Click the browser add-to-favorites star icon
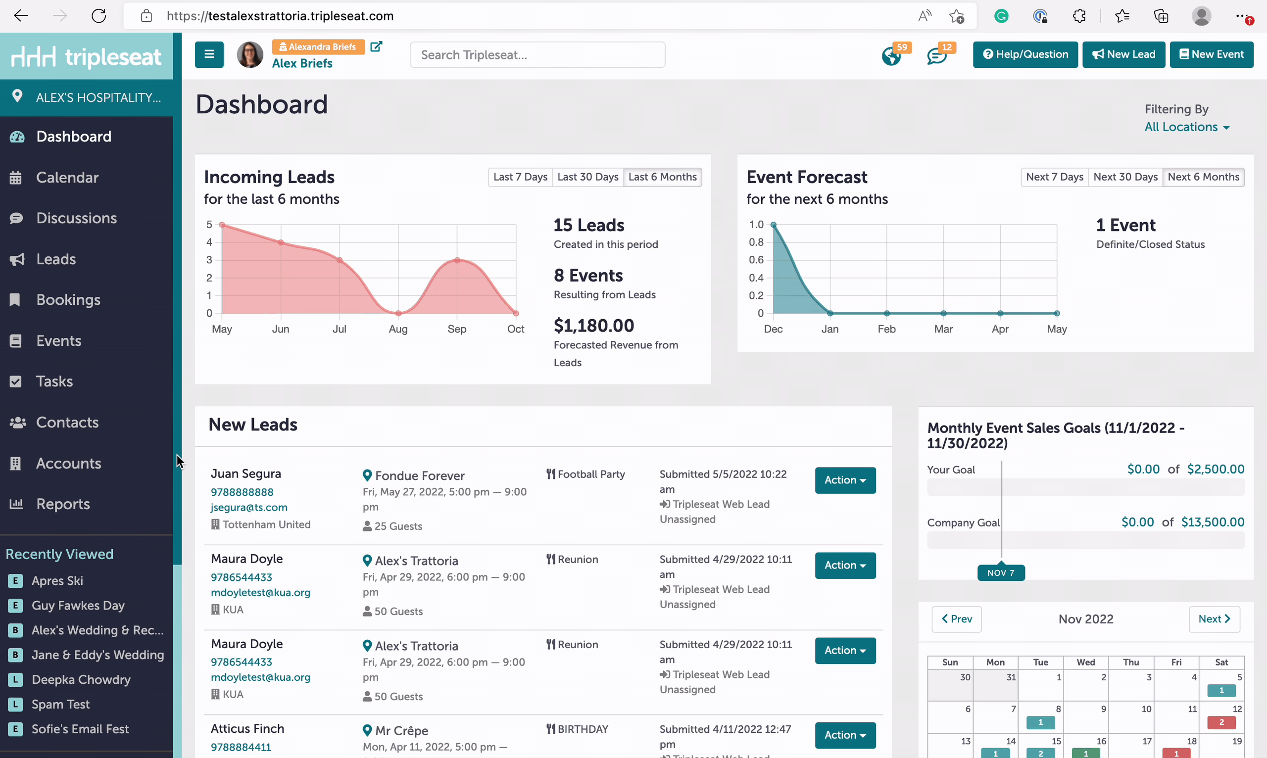 click(x=956, y=16)
